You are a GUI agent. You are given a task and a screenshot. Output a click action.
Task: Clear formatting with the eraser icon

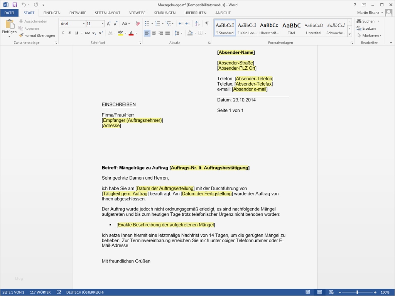coord(138,24)
